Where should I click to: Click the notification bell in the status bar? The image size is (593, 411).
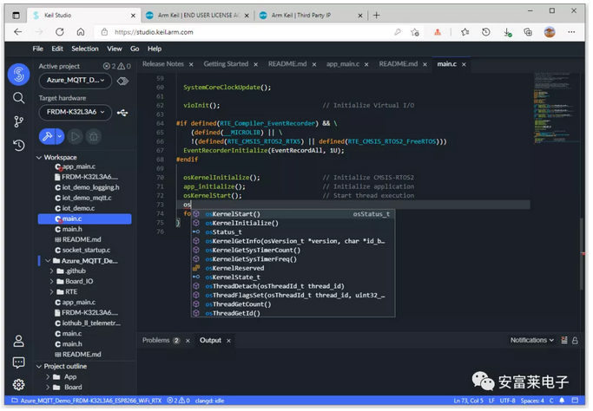point(562,401)
